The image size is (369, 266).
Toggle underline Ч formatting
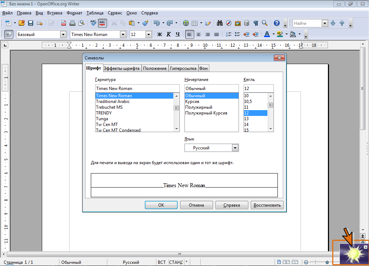tap(178, 34)
